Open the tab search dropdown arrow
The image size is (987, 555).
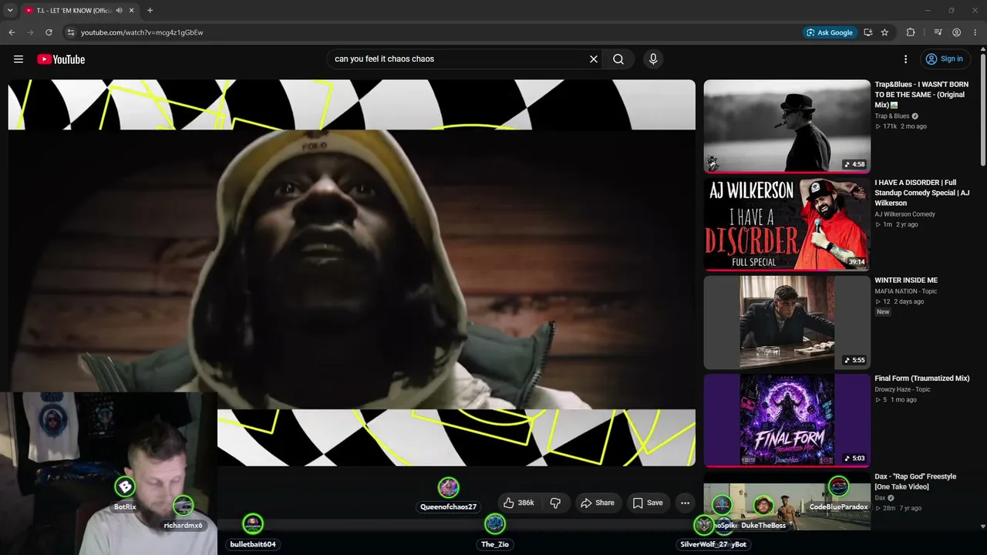pyautogui.click(x=10, y=11)
